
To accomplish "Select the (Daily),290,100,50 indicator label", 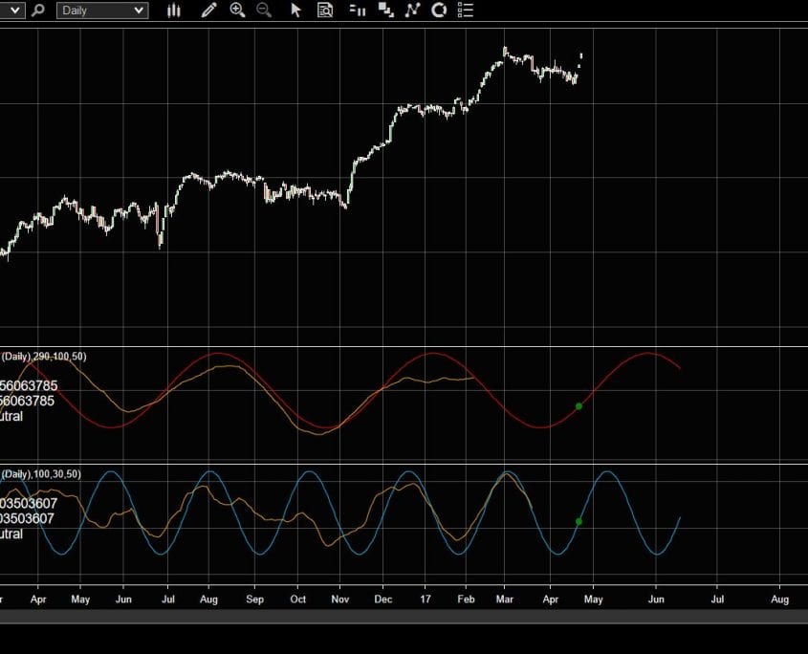I will [x=44, y=356].
